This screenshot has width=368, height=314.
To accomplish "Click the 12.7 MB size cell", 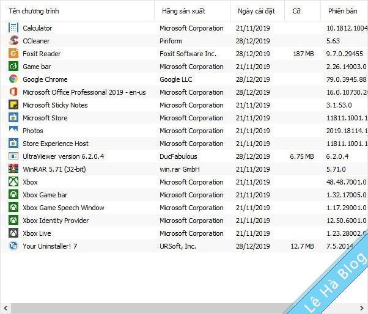I will coord(302,246).
